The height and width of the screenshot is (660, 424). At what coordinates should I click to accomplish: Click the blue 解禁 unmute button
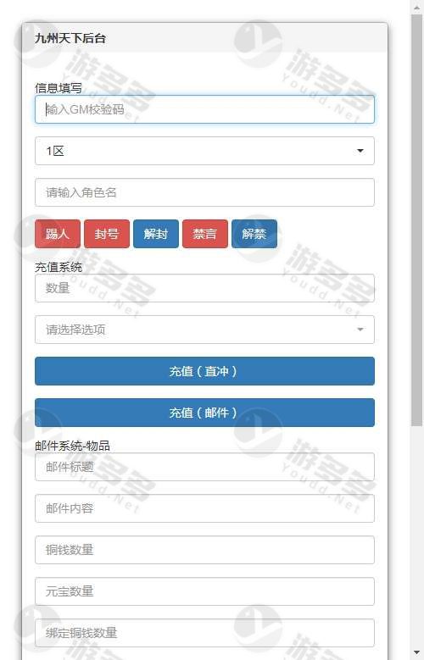(x=254, y=234)
